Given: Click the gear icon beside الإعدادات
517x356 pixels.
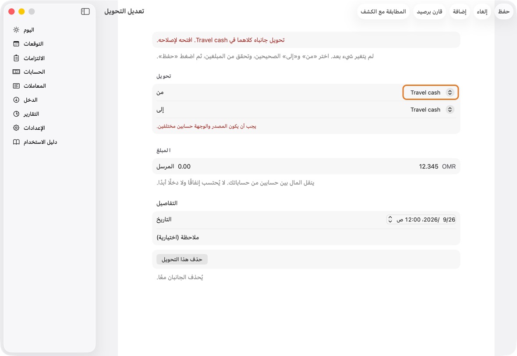Looking at the screenshot, I should point(16,128).
